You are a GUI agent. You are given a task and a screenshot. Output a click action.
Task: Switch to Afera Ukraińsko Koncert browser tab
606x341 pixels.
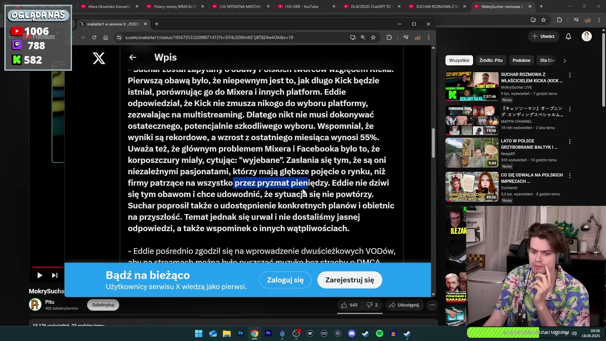pyautogui.click(x=109, y=7)
